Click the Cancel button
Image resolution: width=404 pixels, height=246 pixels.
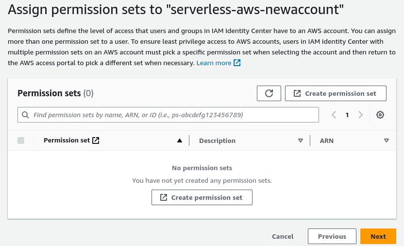283,236
